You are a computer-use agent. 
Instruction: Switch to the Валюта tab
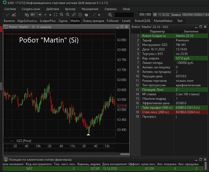[x=9, y=21]
